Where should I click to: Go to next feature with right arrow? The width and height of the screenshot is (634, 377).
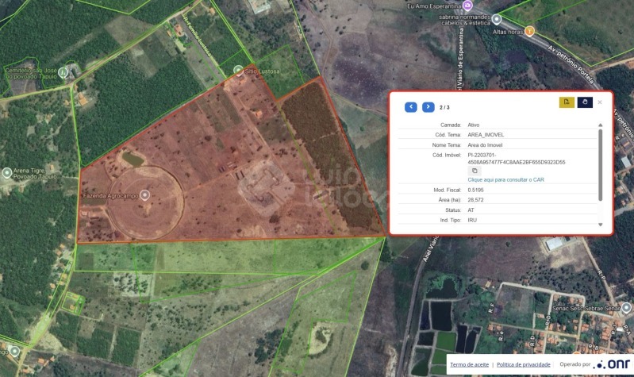428,107
